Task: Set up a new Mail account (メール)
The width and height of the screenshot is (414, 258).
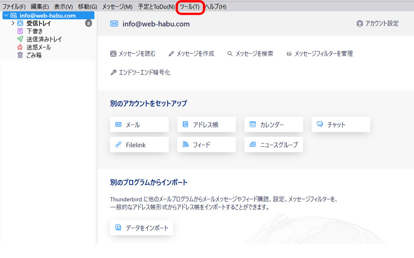Action: 139,125
